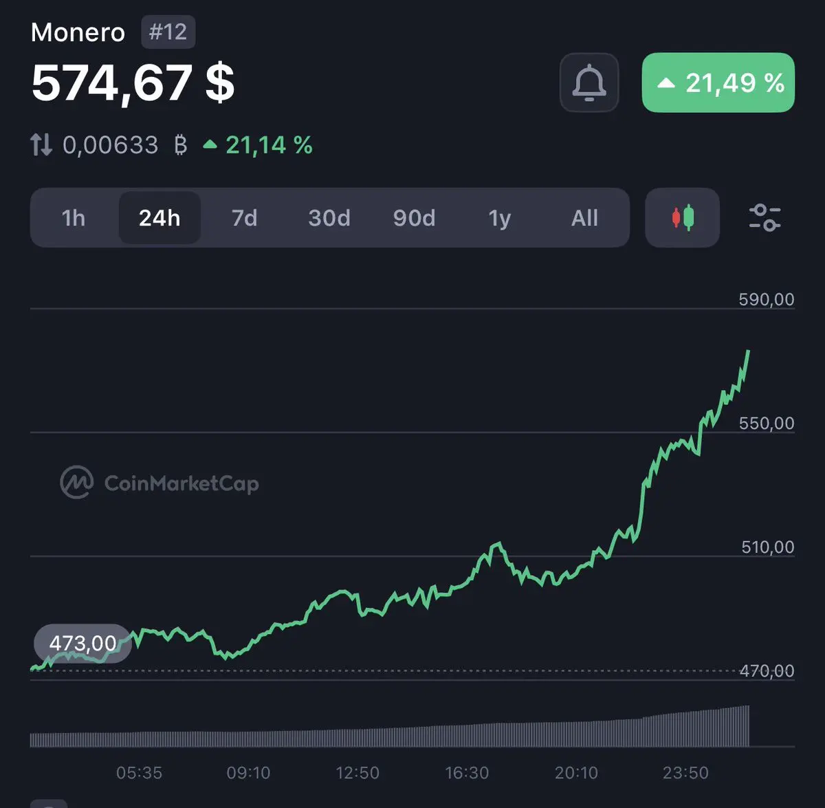Tap the green 21,49 % change badge

pyautogui.click(x=718, y=83)
